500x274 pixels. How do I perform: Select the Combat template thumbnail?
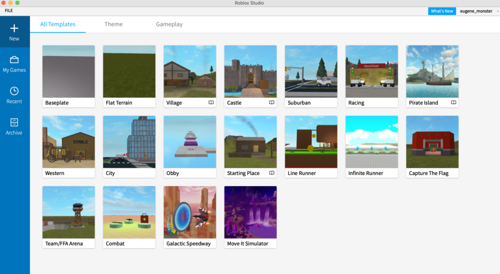[x=129, y=212]
